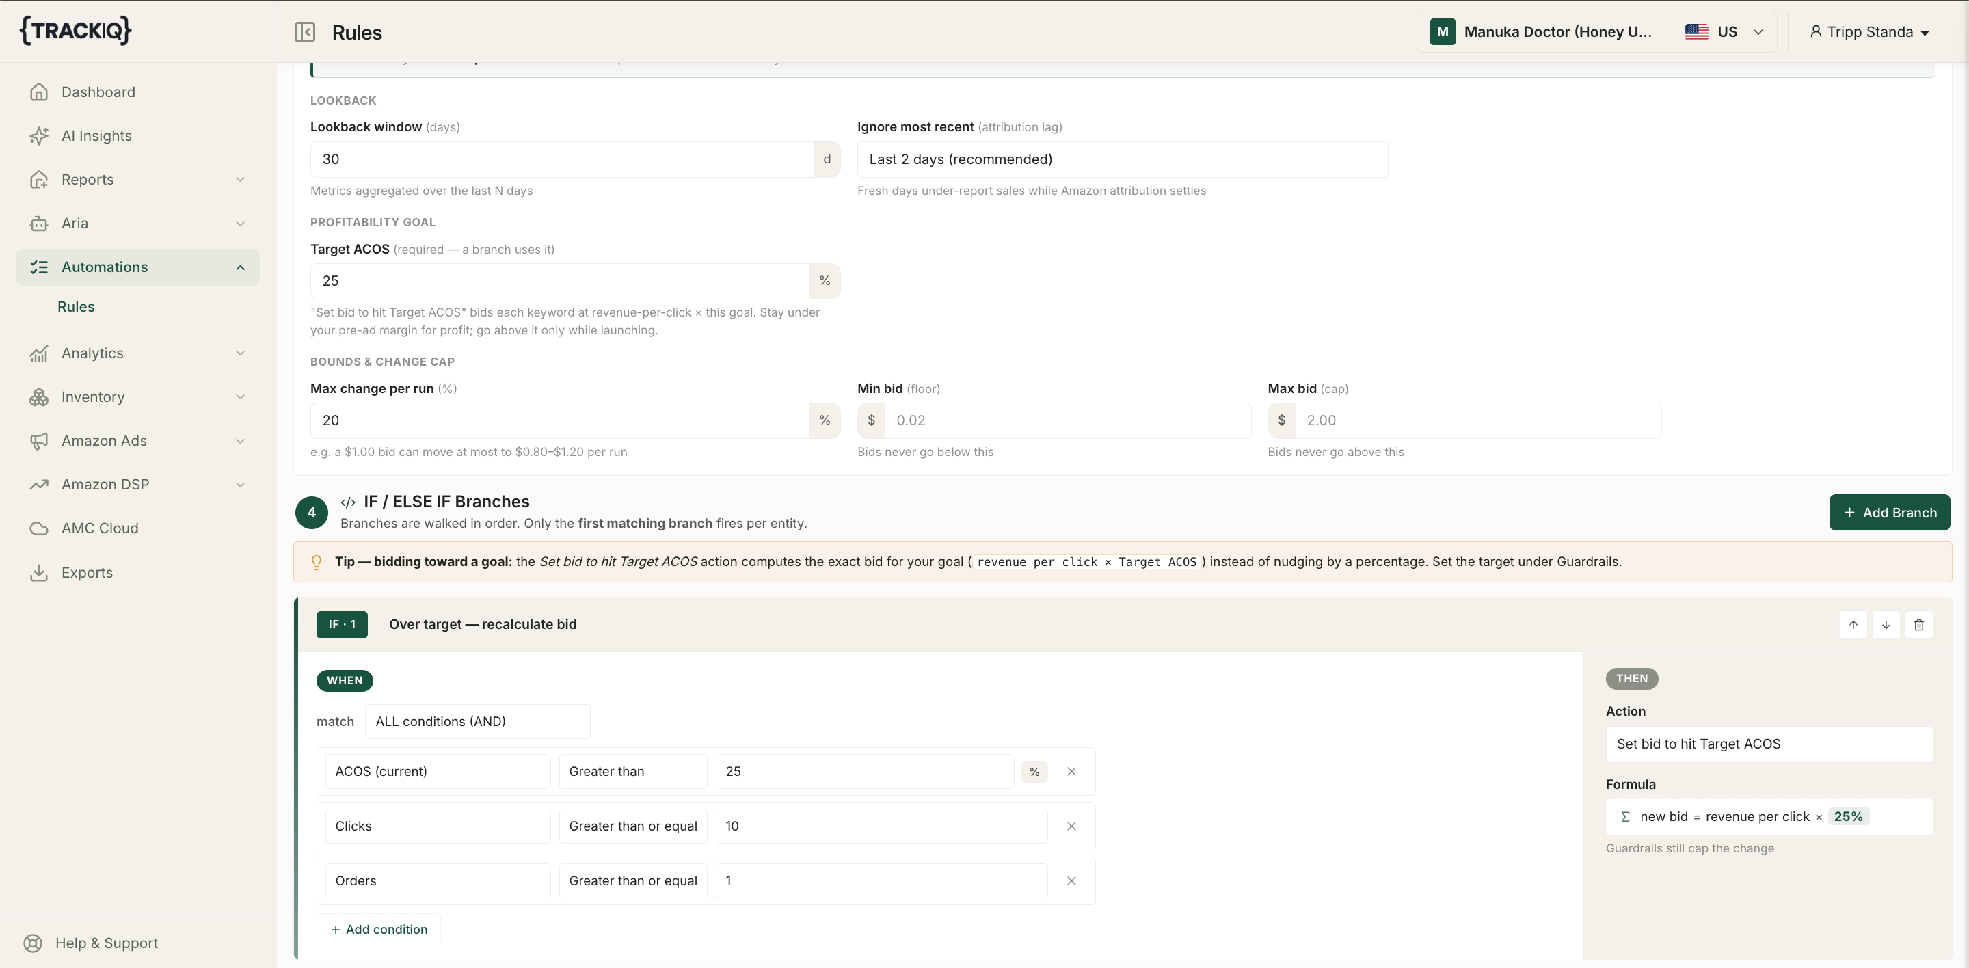Expand the Inventory menu chevron
The width and height of the screenshot is (1969, 968).
[x=240, y=397]
